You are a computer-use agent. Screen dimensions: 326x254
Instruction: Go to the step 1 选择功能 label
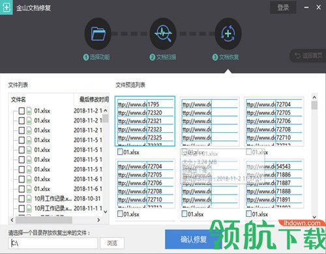click(96, 57)
